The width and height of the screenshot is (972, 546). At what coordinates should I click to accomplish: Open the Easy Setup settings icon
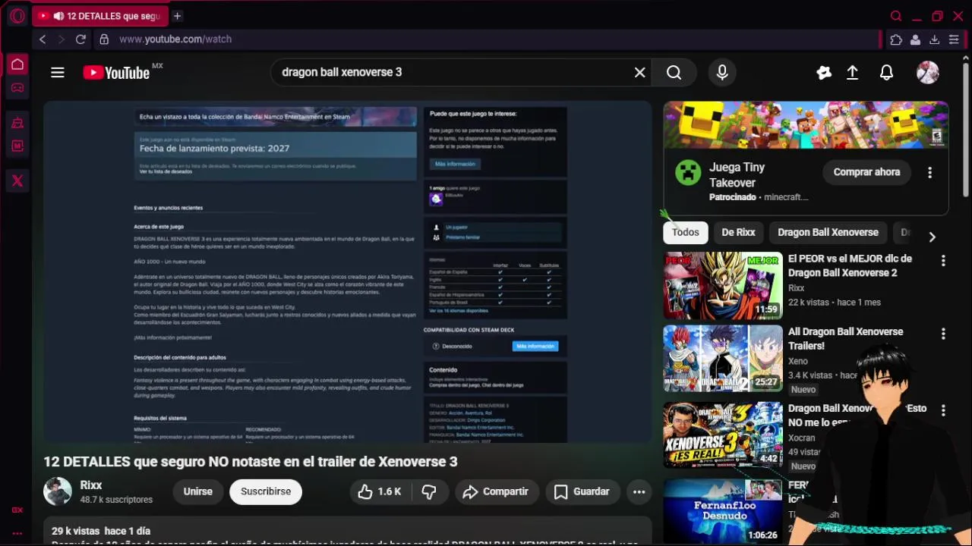point(954,39)
